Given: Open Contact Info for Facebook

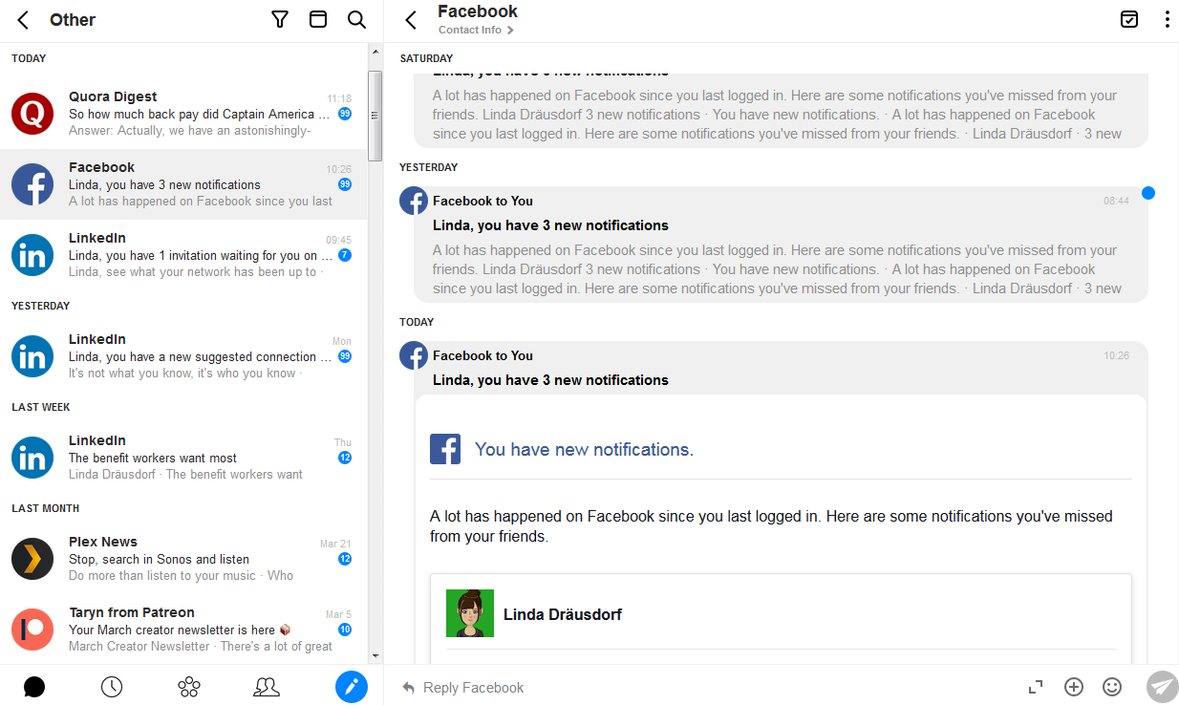Looking at the screenshot, I should point(476,31).
